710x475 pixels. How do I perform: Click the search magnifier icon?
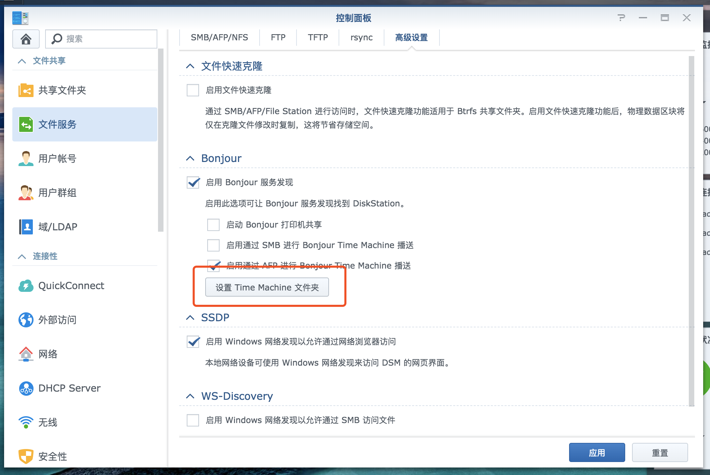(57, 39)
